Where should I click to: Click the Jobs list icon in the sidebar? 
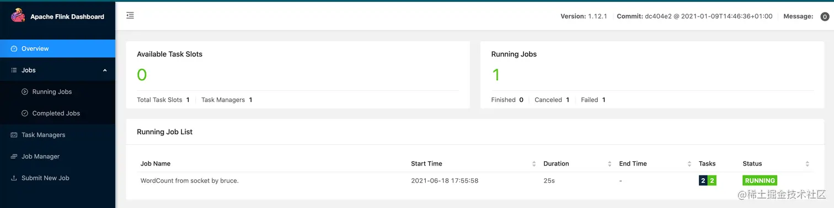14,70
